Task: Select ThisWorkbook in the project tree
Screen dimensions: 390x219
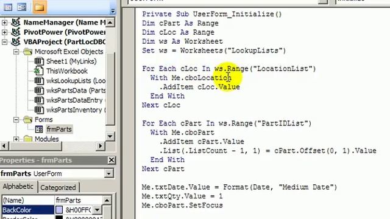Action: (67, 71)
